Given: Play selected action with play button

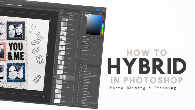Looking at the screenshot, I should pos(88,107).
